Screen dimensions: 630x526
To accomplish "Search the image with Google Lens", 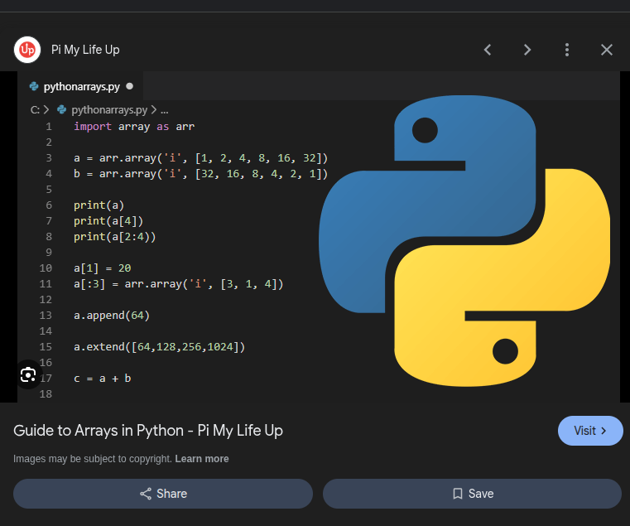I will [28, 375].
